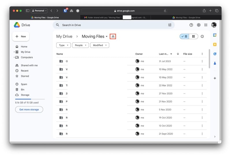Open Google account avatar

pos(214,25)
